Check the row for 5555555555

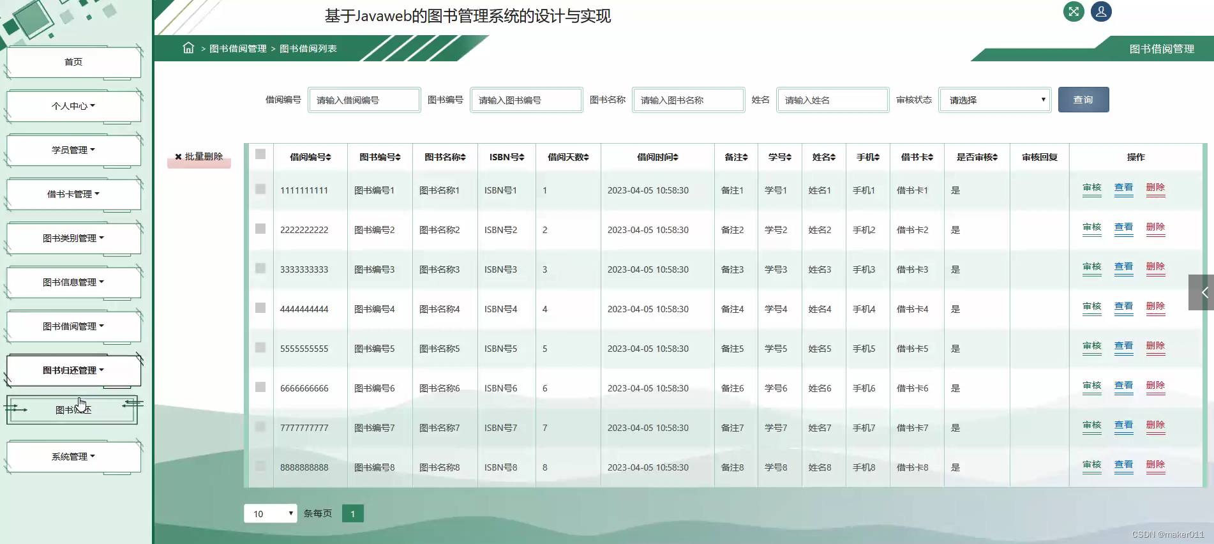260,347
